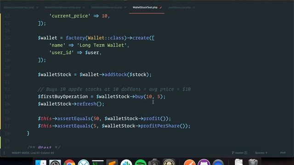Open the JsonResource.php tab
Screen dimensions: 294x165
pos(179,7)
